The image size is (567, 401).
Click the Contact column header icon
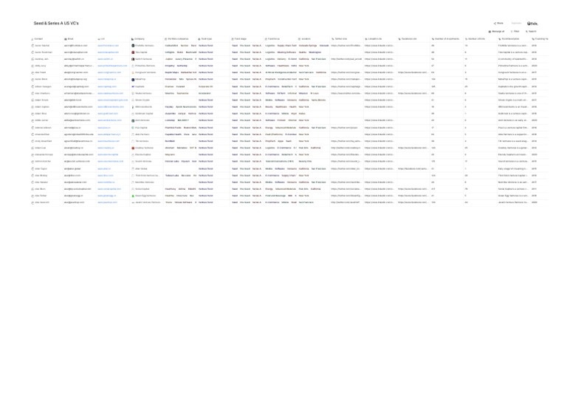pos(32,39)
